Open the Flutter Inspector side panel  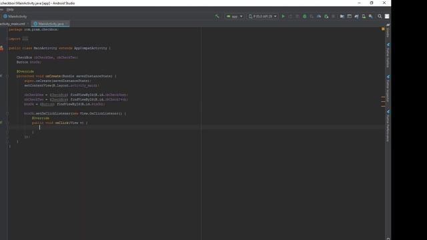388,89
